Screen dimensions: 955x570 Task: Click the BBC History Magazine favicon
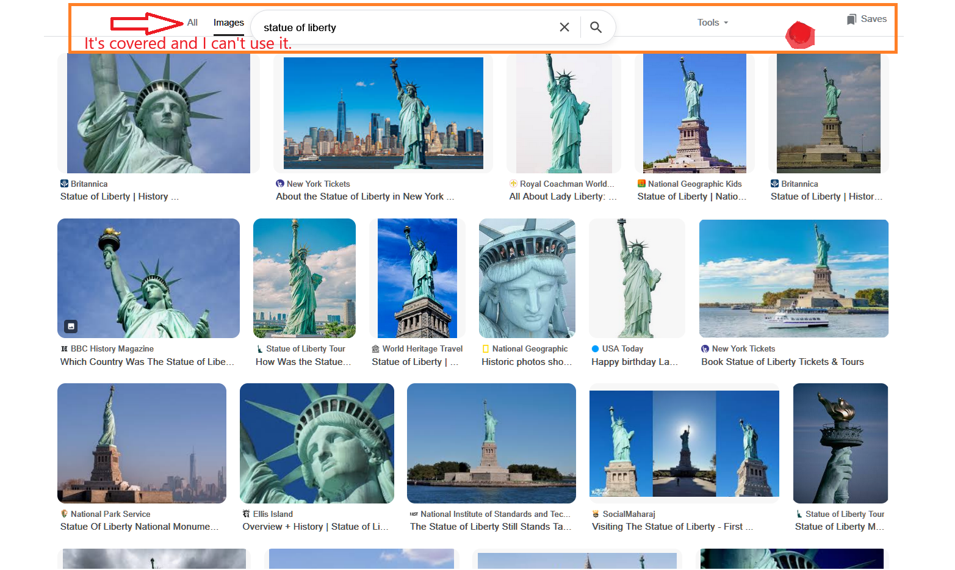point(64,348)
